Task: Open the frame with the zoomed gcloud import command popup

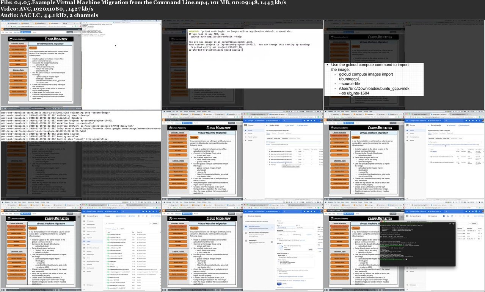Action: (x=404, y=65)
